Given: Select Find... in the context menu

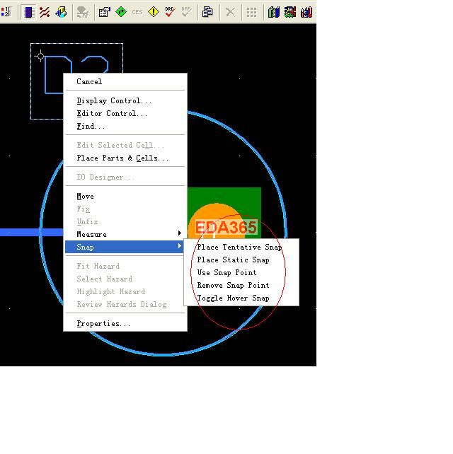Looking at the screenshot, I should pyautogui.click(x=125, y=127).
